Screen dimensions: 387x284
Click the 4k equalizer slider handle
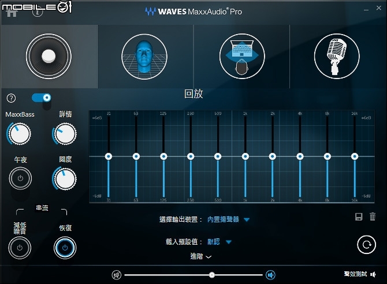[x=300, y=156]
